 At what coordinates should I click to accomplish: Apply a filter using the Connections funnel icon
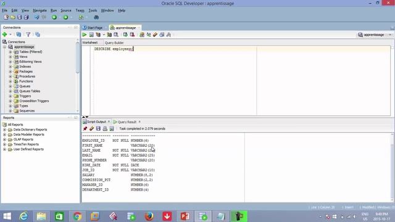coord(28,35)
